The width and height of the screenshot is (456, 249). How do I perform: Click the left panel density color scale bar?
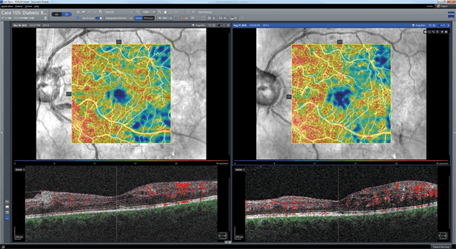[x=121, y=161]
